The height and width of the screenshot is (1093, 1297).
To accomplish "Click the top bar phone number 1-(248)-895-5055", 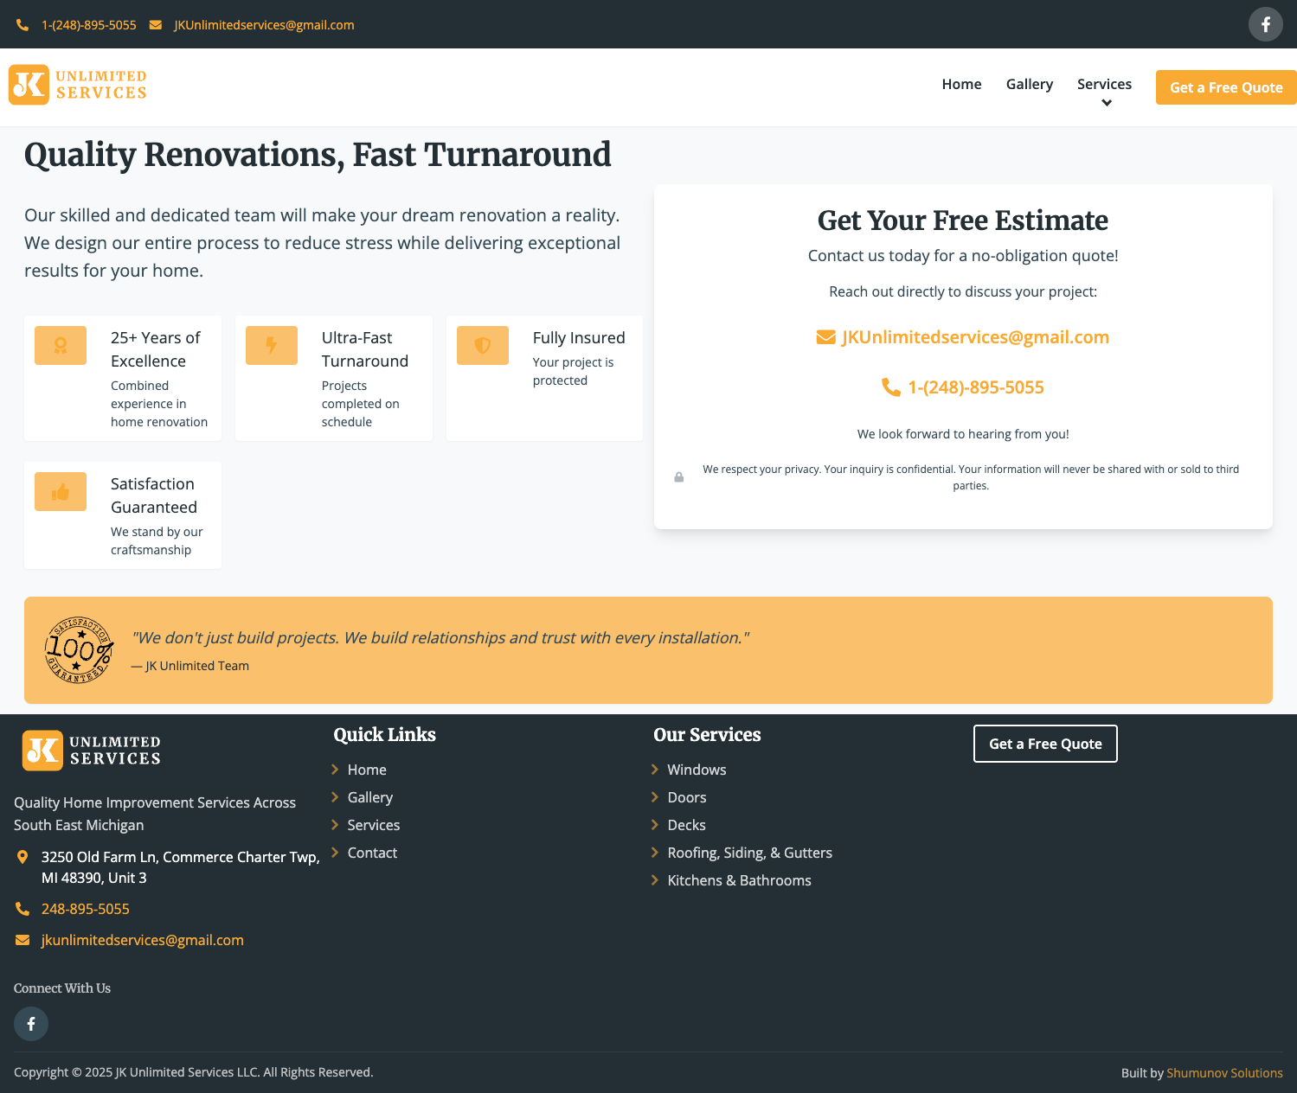I will pyautogui.click(x=89, y=25).
